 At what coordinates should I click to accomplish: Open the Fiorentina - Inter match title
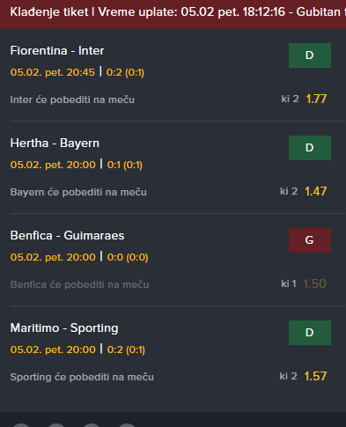click(x=57, y=50)
